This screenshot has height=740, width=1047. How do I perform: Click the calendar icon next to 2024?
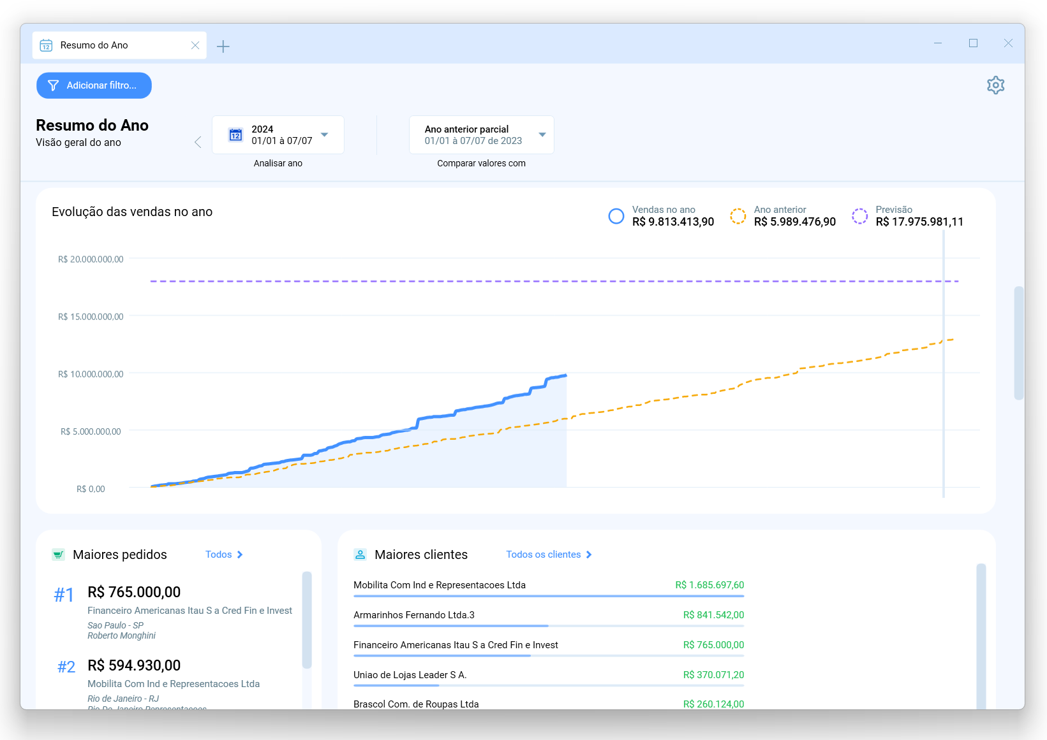pyautogui.click(x=235, y=134)
